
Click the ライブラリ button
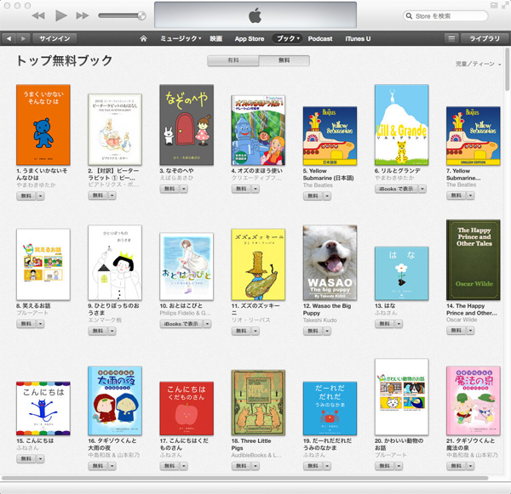(485, 38)
